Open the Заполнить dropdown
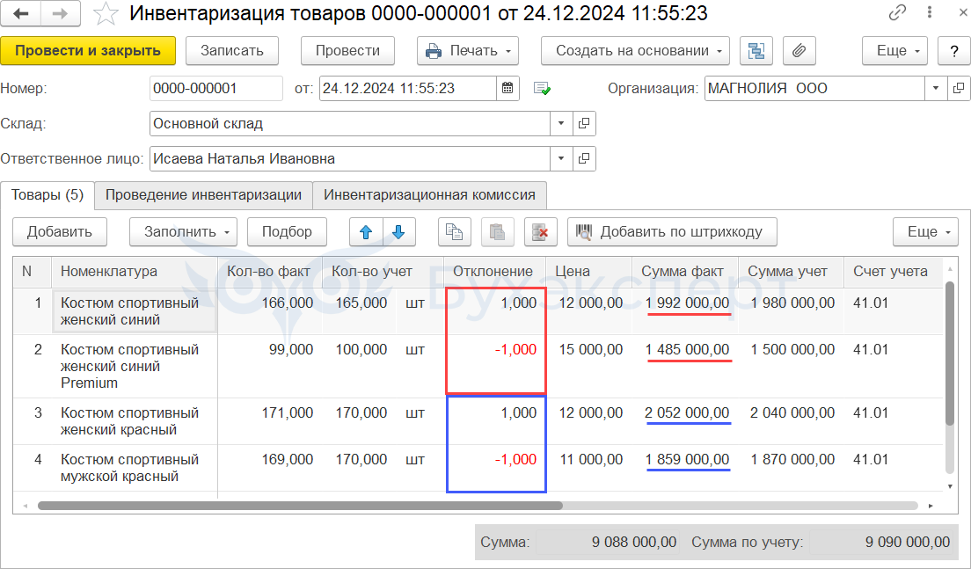 [x=183, y=232]
